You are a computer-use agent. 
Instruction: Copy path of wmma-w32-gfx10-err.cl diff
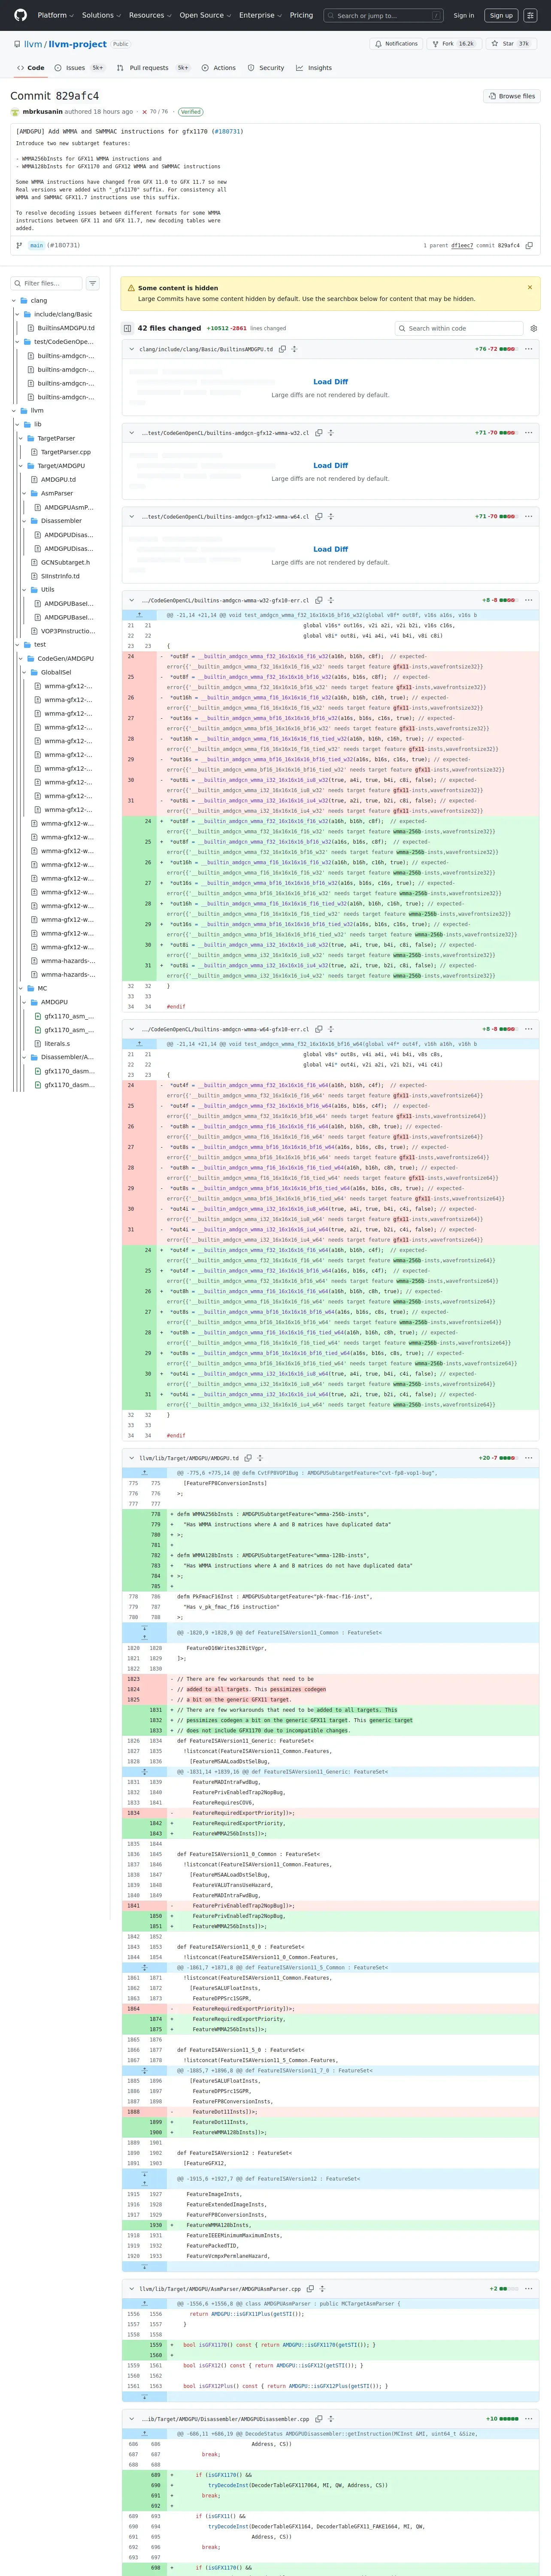[x=318, y=600]
